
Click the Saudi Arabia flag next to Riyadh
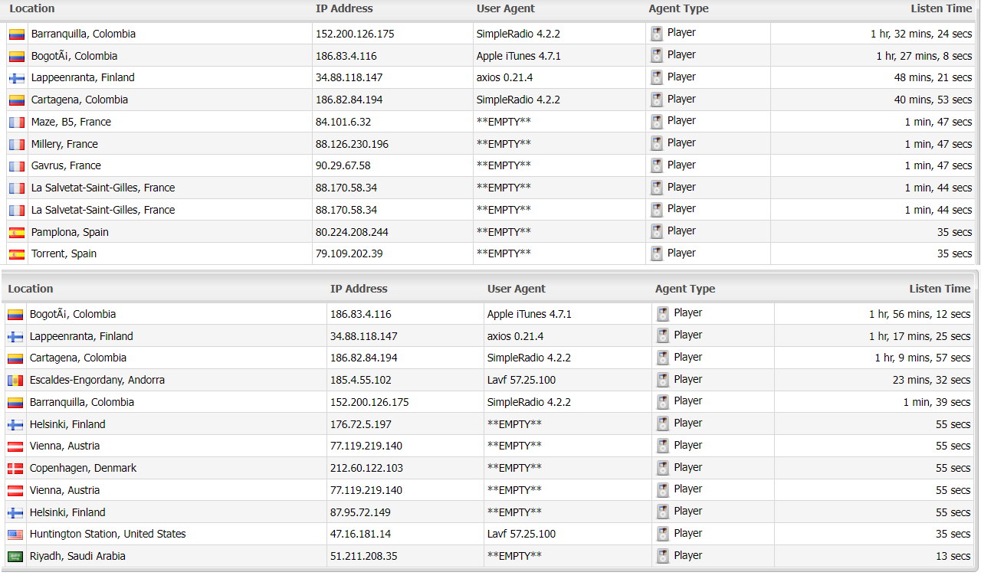15,557
